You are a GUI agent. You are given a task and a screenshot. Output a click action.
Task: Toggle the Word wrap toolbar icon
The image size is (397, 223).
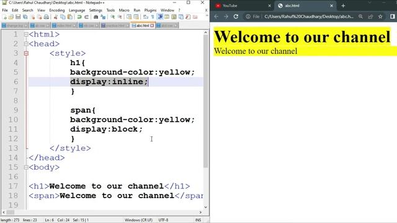pyautogui.click(x=146, y=17)
